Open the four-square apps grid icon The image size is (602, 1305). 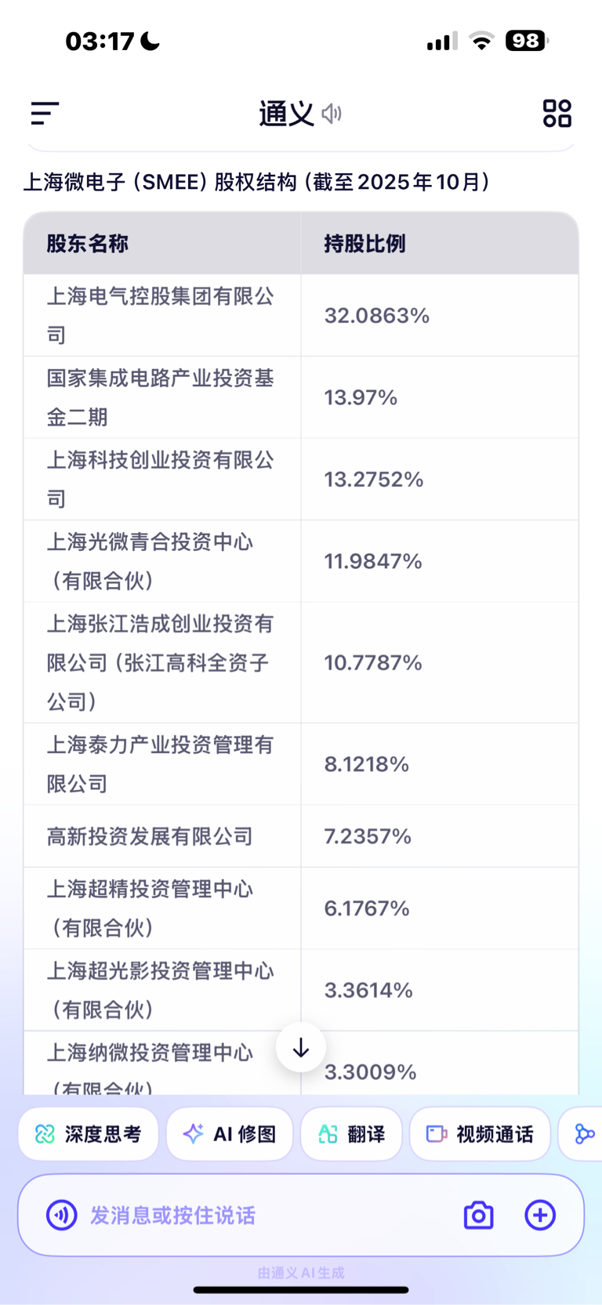coord(557,114)
